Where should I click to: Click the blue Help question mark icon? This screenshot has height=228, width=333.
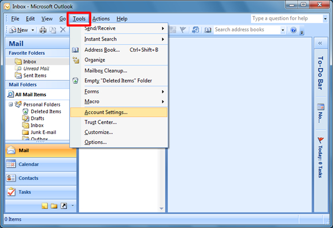(294, 30)
